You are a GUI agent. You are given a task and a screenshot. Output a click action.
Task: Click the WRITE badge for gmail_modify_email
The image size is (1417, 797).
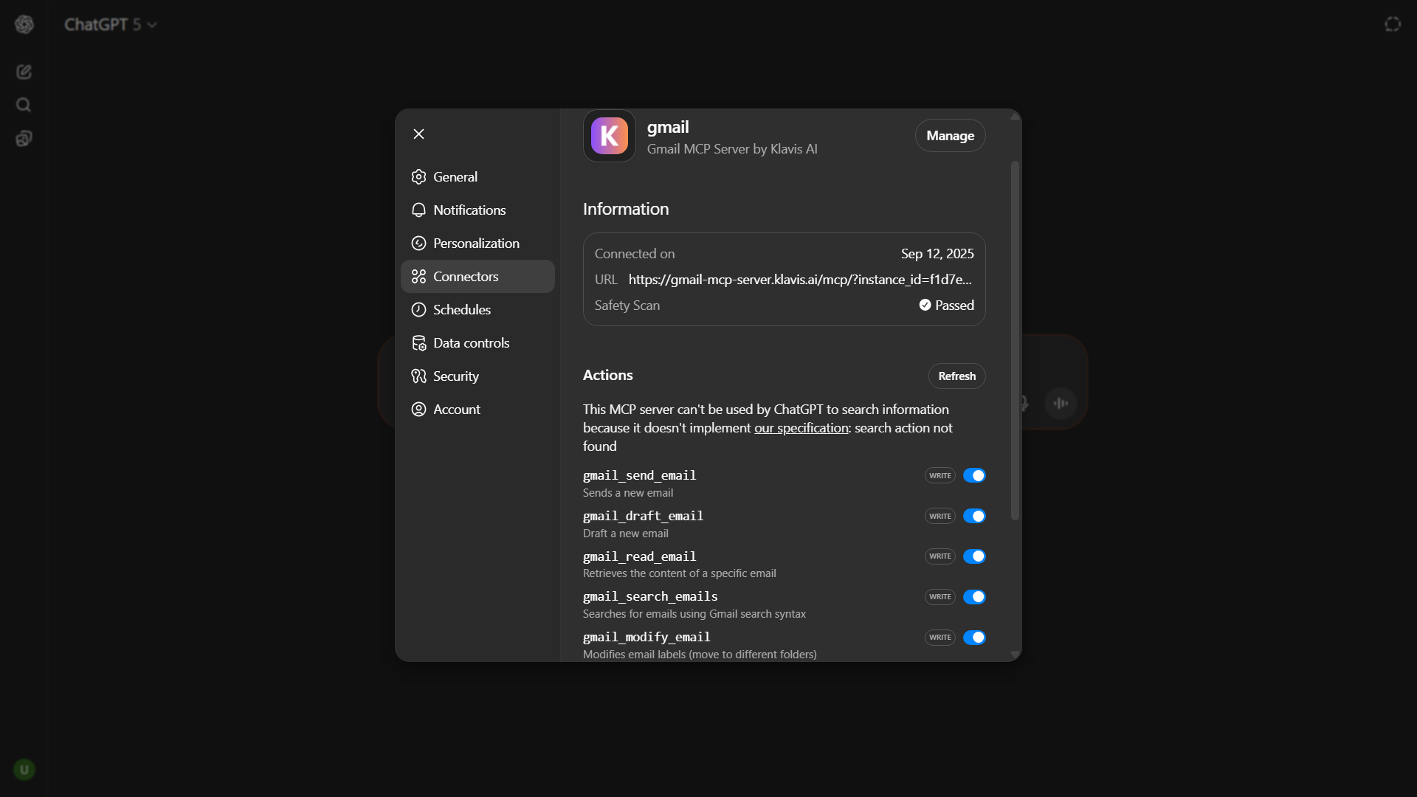pos(940,638)
